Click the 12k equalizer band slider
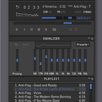The image size is (102, 102). [x=74, y=60]
